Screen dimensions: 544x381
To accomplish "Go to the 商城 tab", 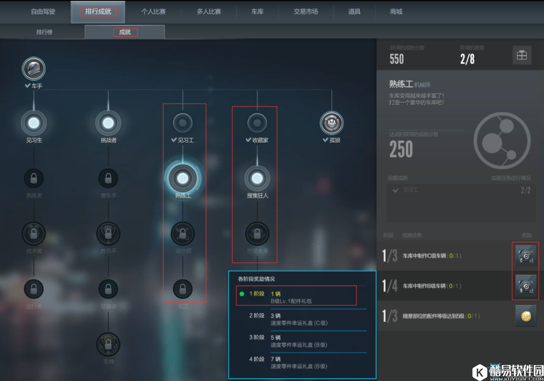I will click(396, 12).
